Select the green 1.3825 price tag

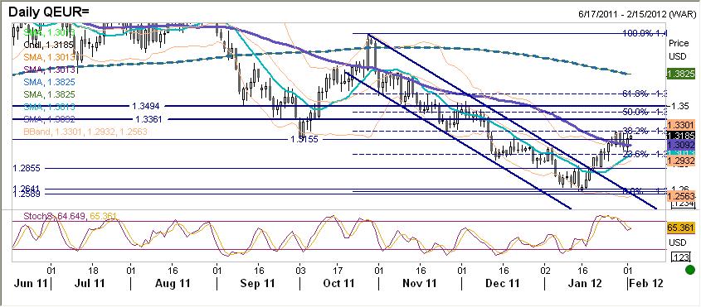coord(680,75)
